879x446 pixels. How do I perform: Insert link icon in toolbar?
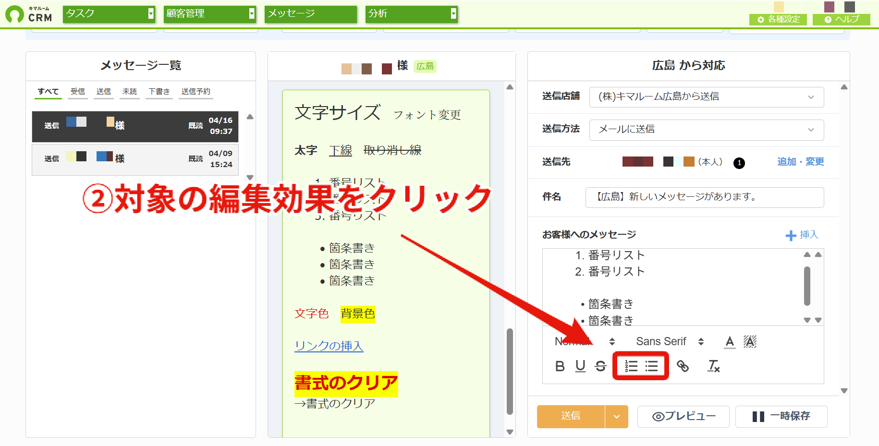(x=683, y=366)
